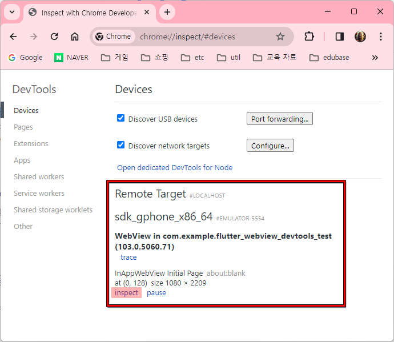Select Extensions in DevTools sidebar
394x342 pixels.
click(31, 144)
